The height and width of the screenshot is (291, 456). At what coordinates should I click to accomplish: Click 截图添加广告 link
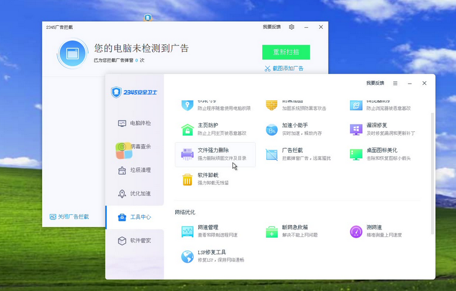click(x=284, y=69)
